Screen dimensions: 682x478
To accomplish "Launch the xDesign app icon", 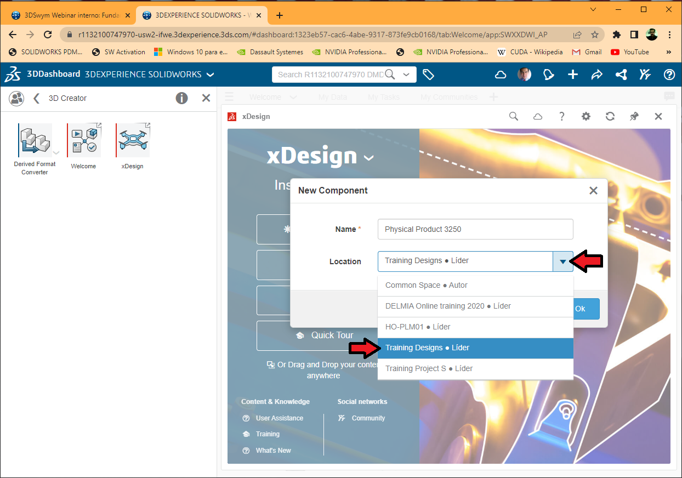I will (133, 140).
